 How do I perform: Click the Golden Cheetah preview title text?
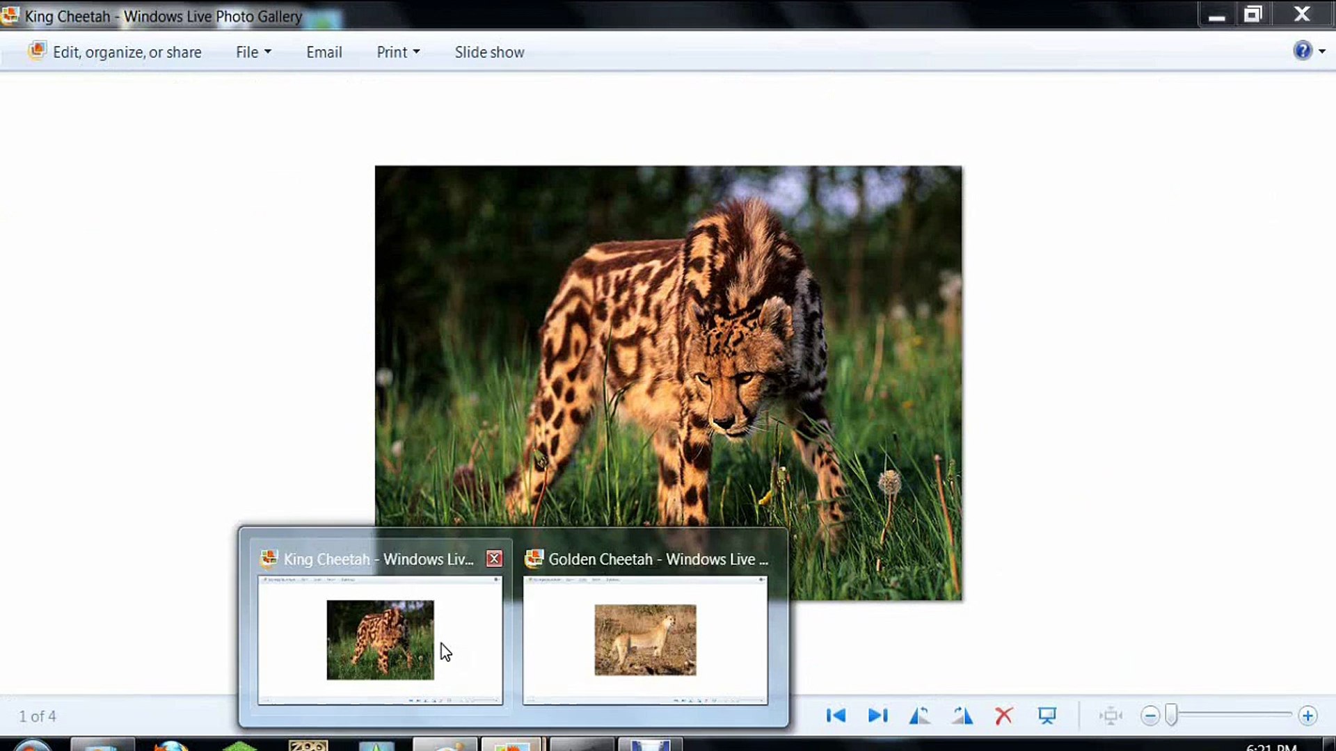pos(658,559)
